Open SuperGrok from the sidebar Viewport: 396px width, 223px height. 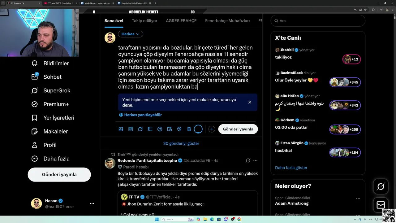(51, 90)
